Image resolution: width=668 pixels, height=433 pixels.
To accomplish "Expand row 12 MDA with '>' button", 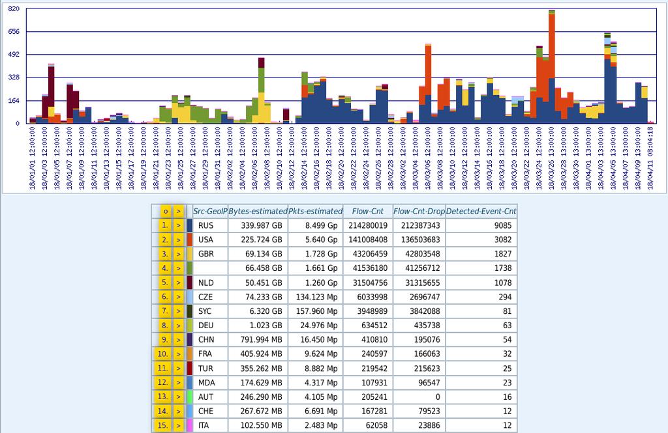I will click(179, 383).
